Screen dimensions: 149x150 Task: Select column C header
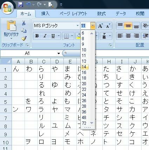(x=44, y=61)
